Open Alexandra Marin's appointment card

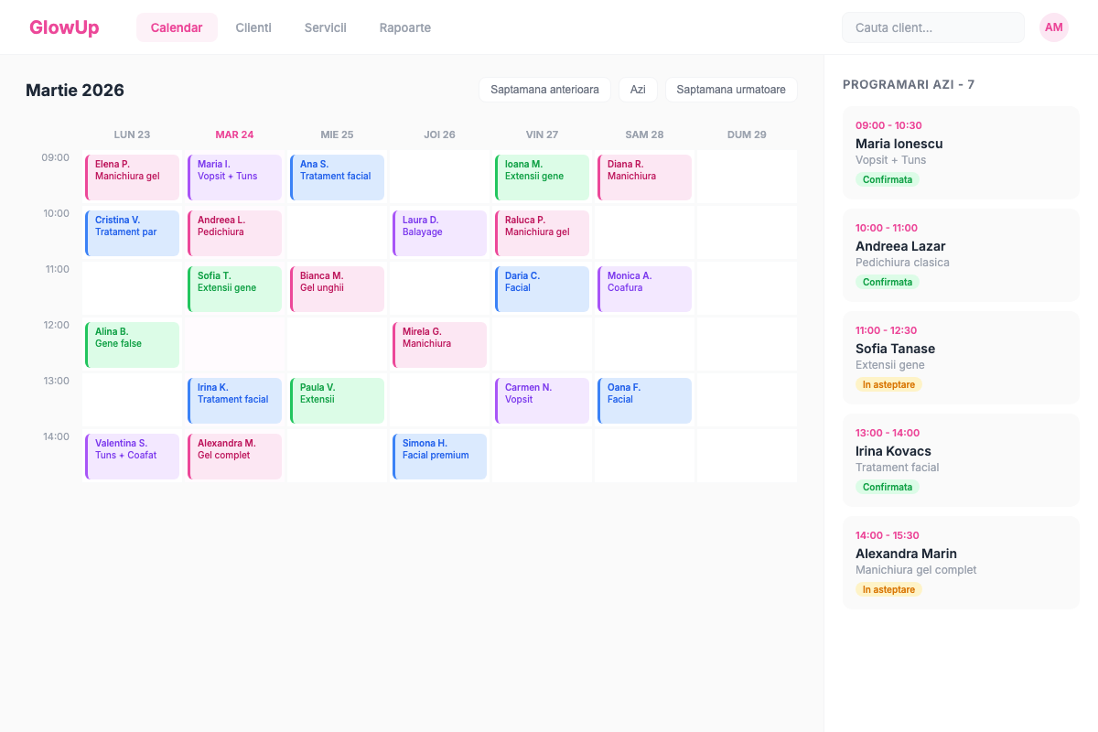pyautogui.click(x=960, y=562)
